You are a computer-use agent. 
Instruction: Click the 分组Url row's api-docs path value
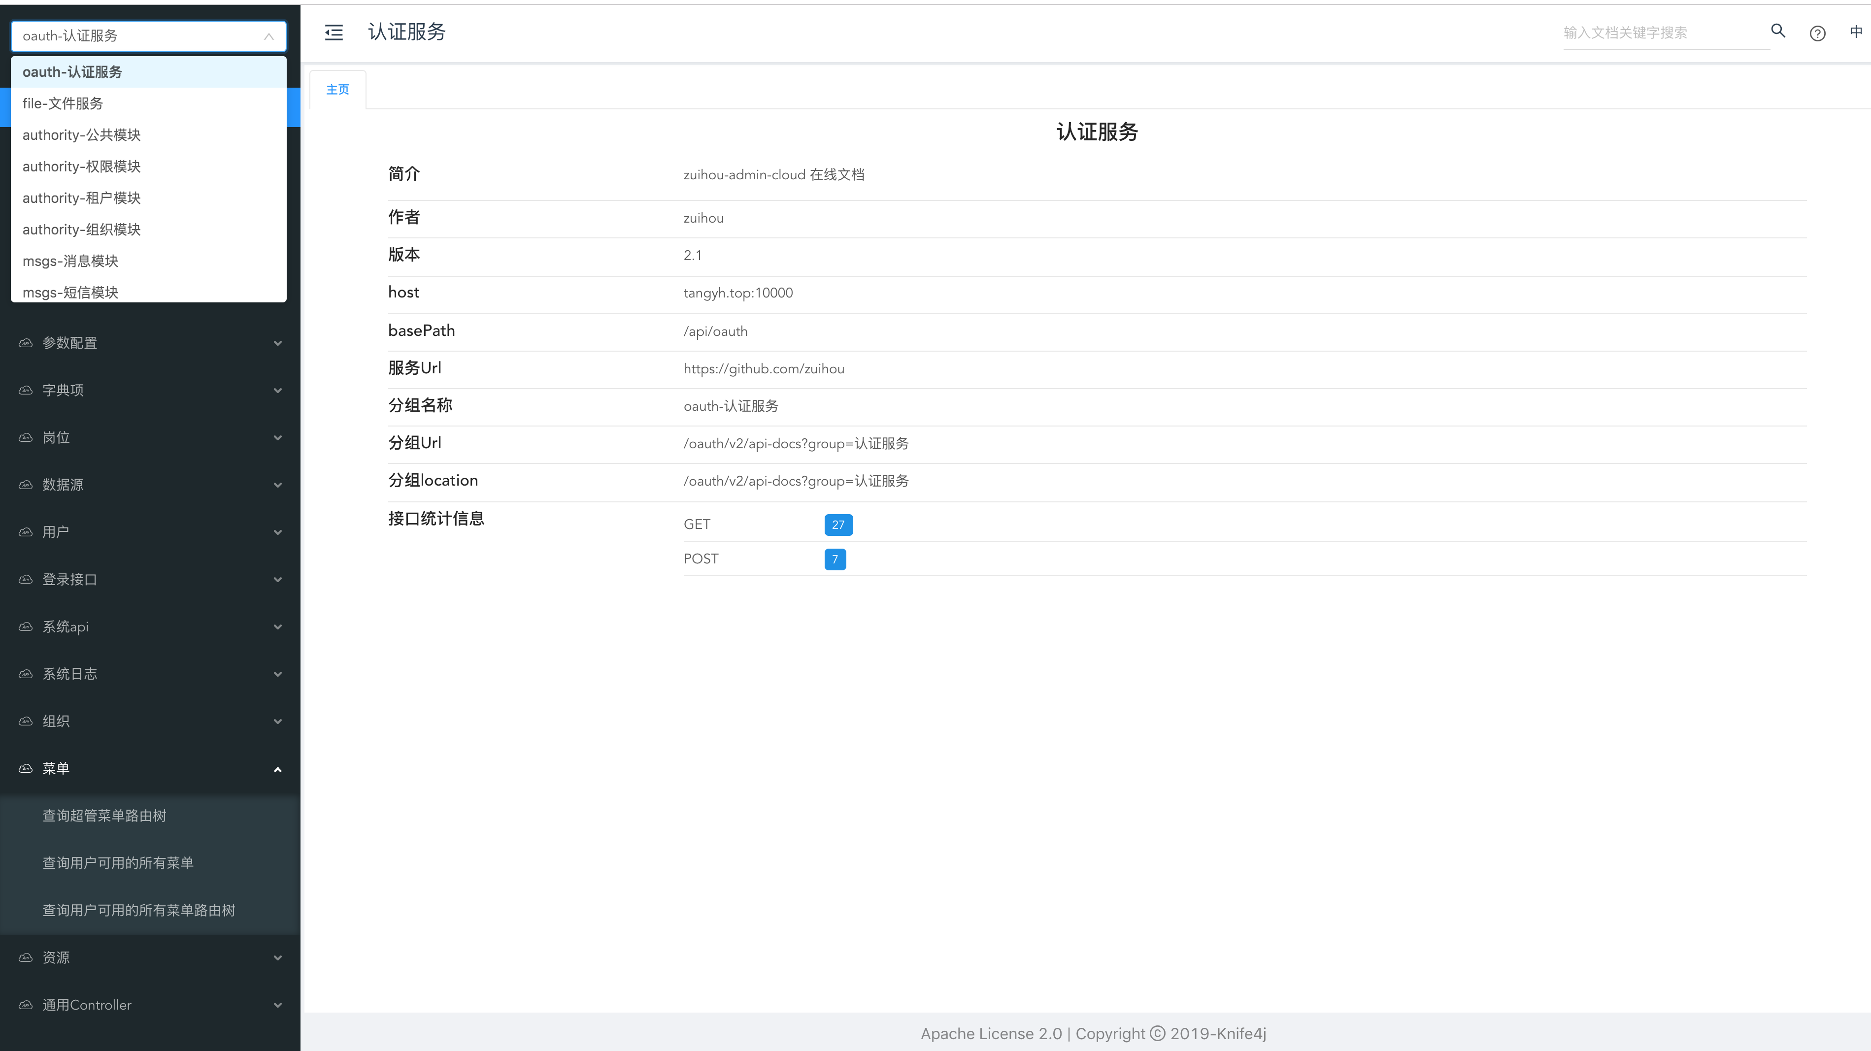pyautogui.click(x=796, y=444)
